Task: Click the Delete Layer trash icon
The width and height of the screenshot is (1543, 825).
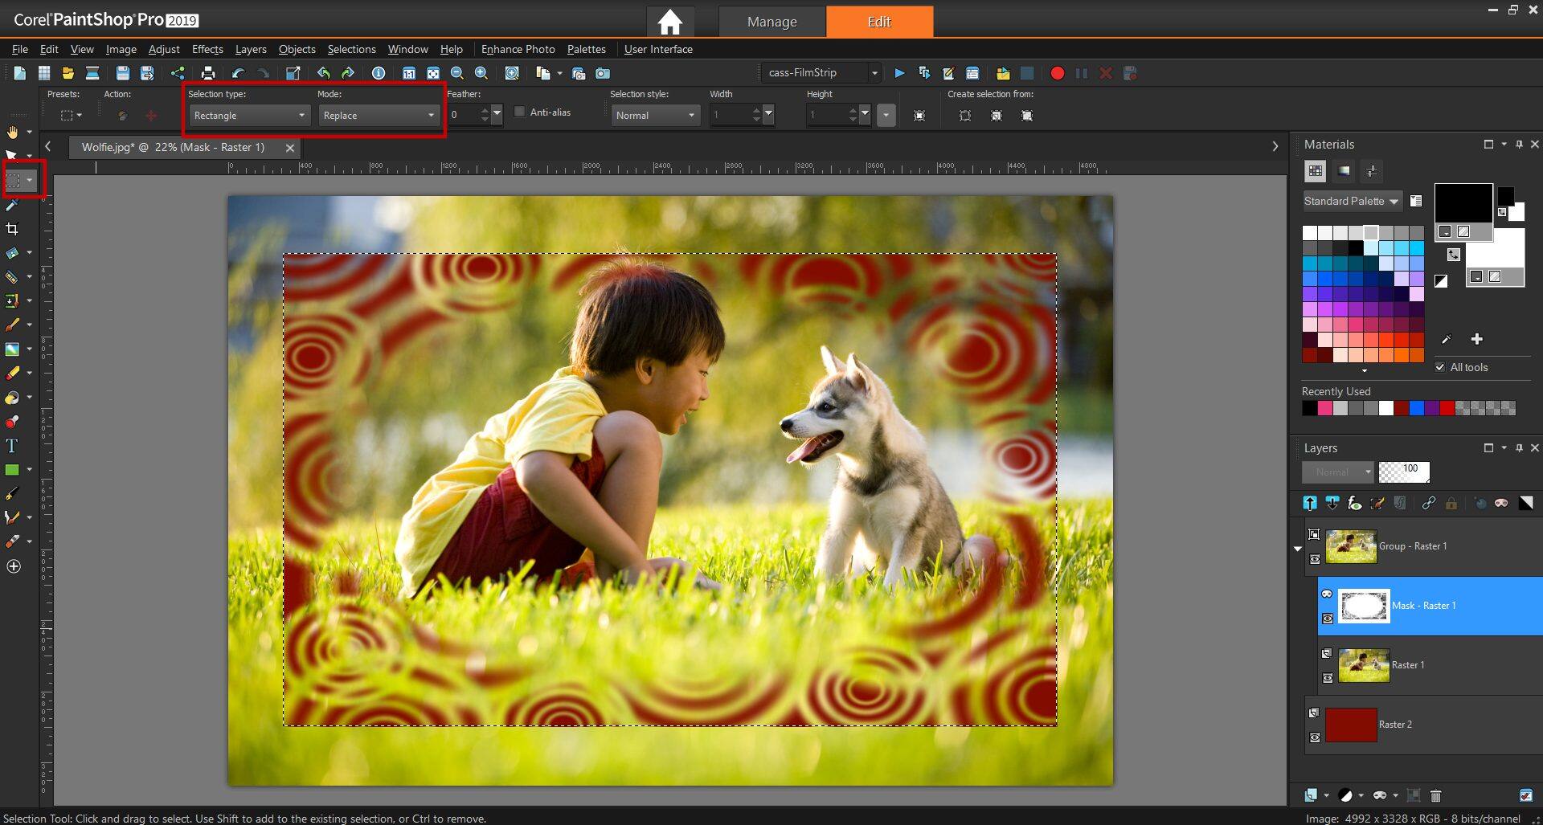Action: tap(1435, 794)
